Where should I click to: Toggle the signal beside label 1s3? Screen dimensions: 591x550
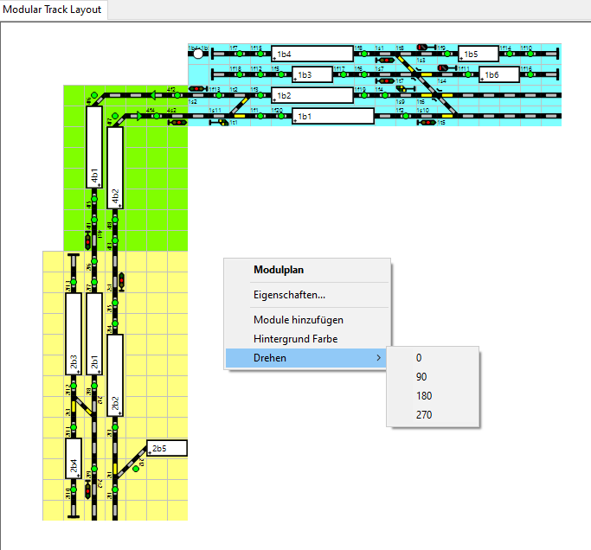[424, 48]
